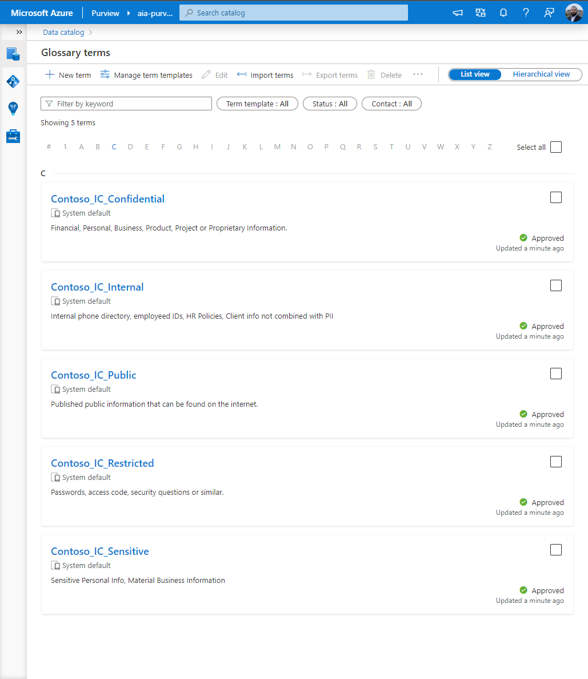Jump to letter A in alphabet index
The height and width of the screenshot is (679, 588).
tap(81, 147)
